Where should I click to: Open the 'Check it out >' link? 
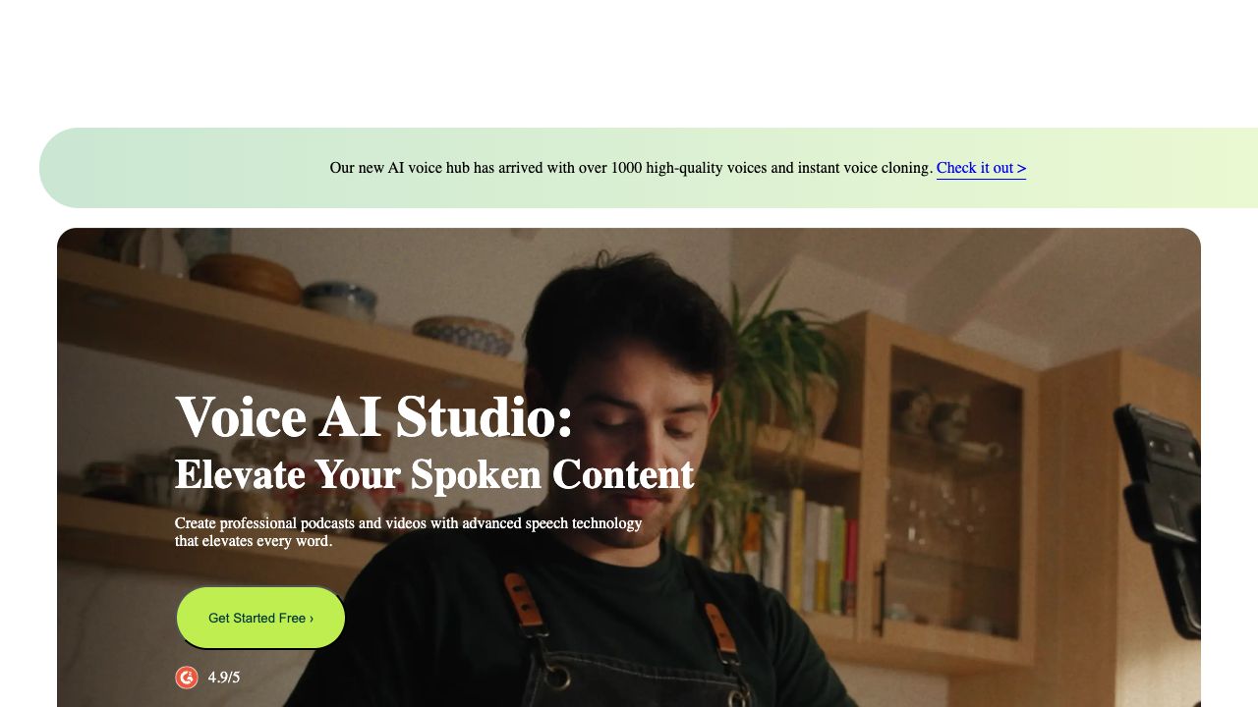point(981,168)
